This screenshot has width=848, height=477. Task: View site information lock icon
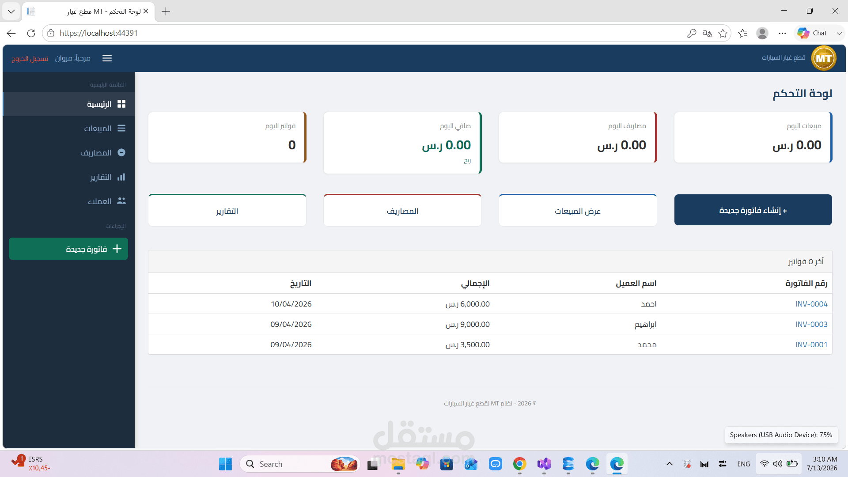51,33
